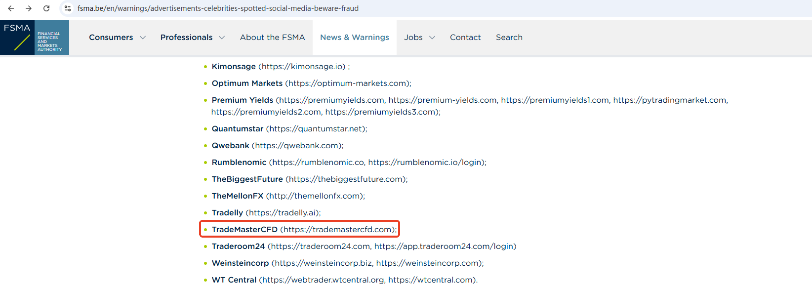Click the Premium Yields list entry

pyautogui.click(x=242, y=100)
